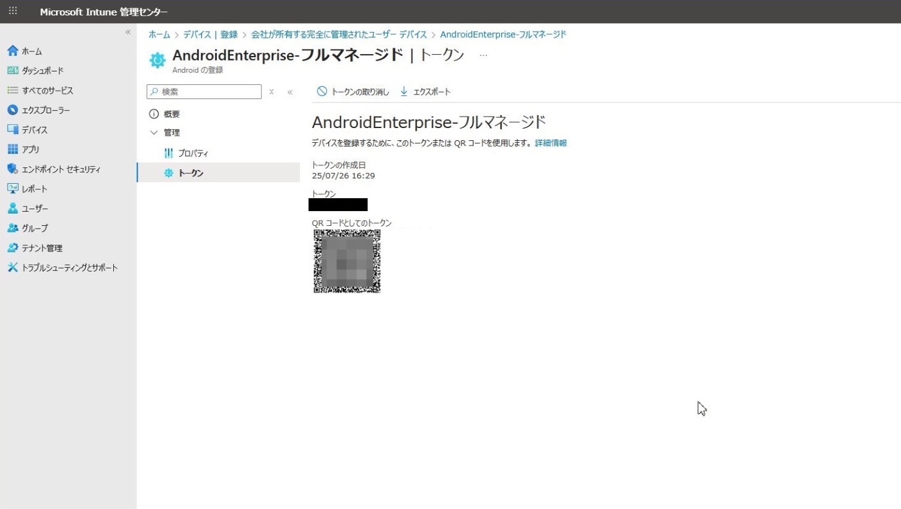
Task: Click トークンの取り消し revoke button
Action: [x=353, y=92]
